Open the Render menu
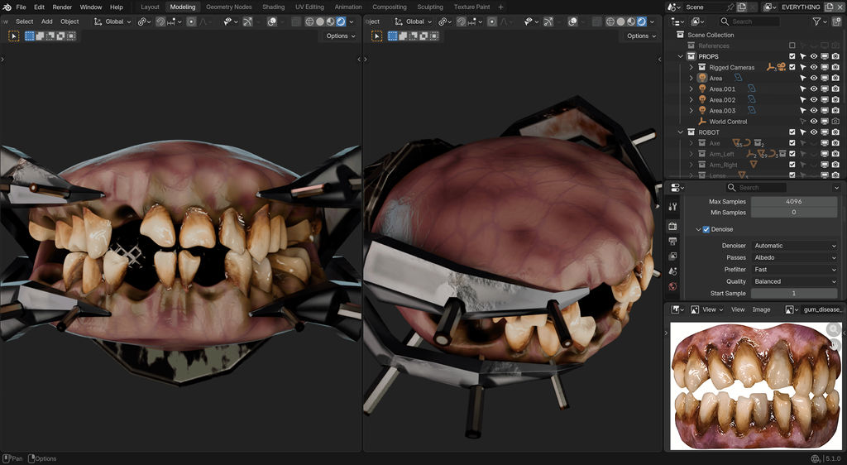 62,7
